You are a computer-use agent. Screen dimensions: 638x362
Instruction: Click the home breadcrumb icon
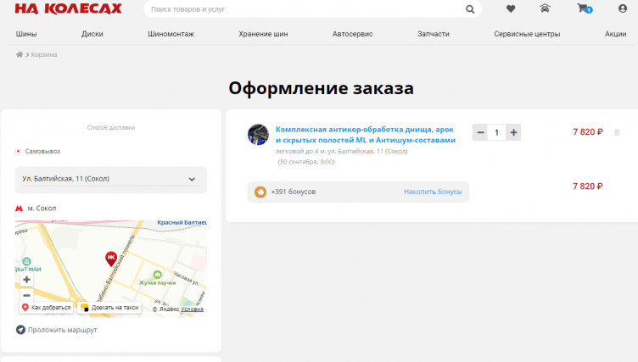coord(20,54)
